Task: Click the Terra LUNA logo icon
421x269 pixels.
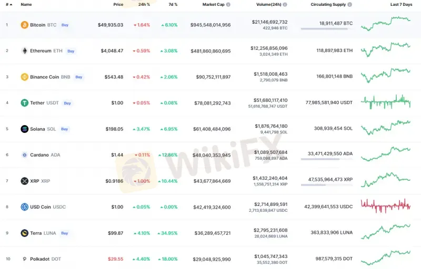Action: 24,233
